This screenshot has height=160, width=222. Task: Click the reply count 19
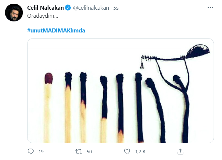(41, 152)
